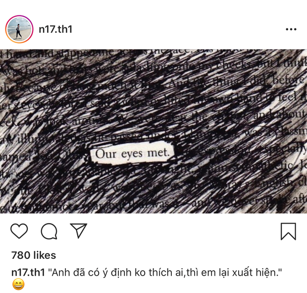Save the post with bookmark icon
Image resolution: width=307 pixels, height=293 pixels.
point(288,231)
